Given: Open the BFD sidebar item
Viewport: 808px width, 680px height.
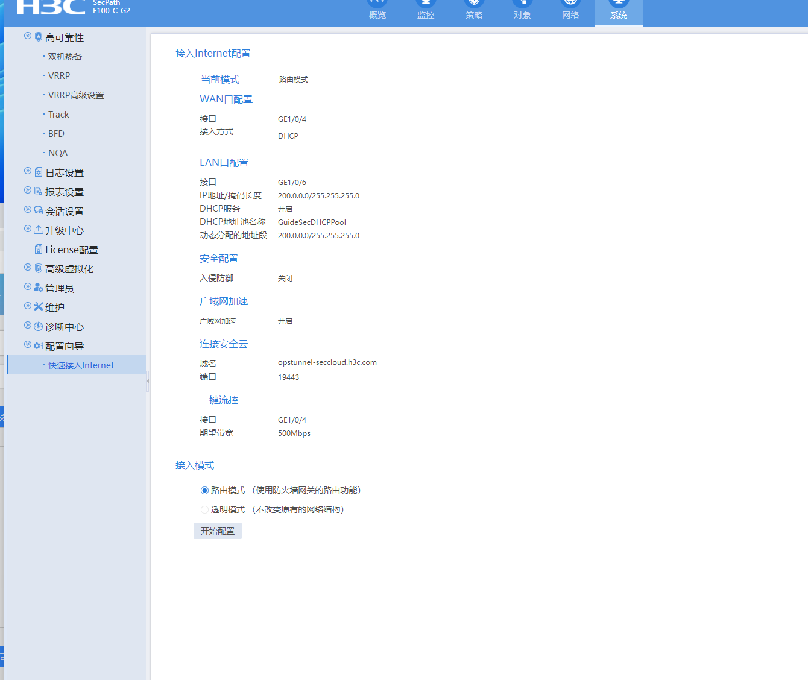Looking at the screenshot, I should click(x=56, y=134).
